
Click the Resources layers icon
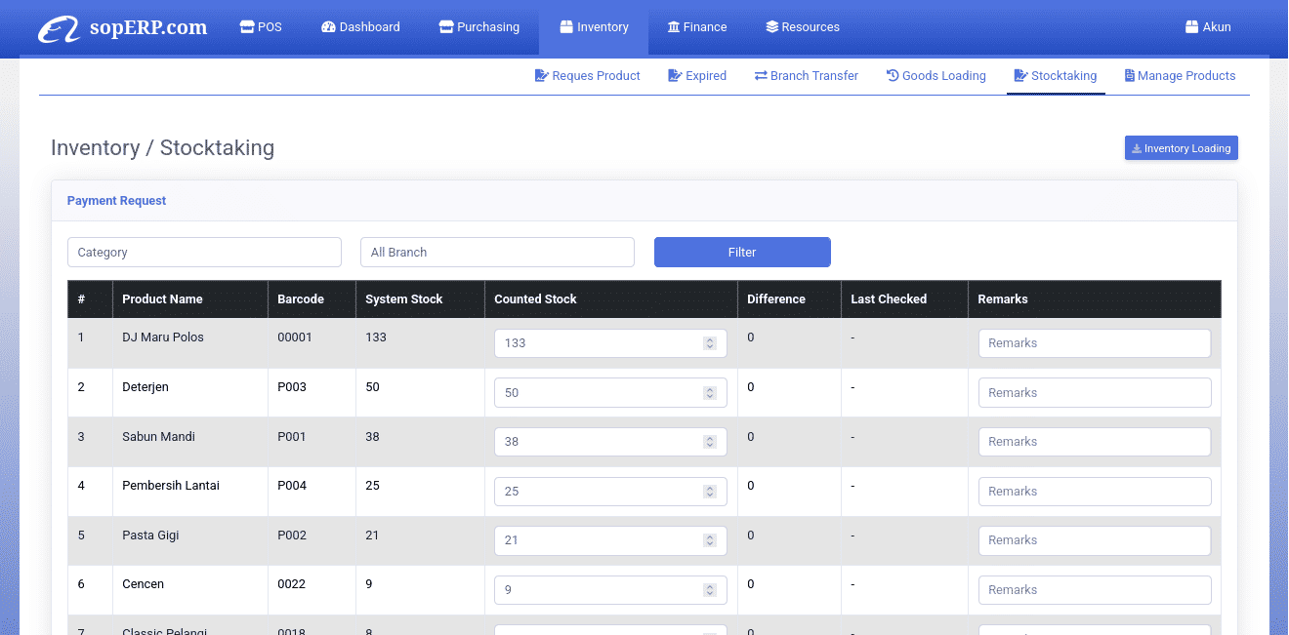click(771, 27)
